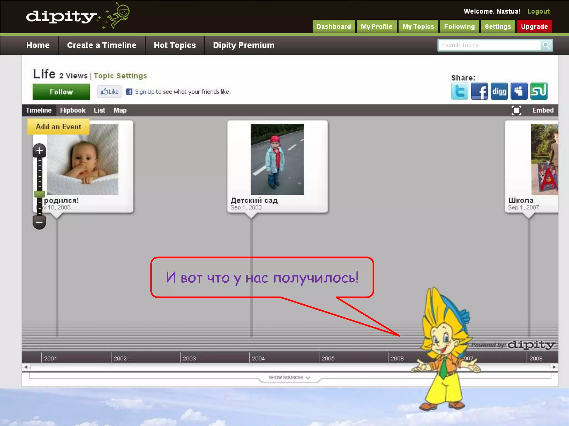Click the Search Topics input field

click(x=489, y=45)
